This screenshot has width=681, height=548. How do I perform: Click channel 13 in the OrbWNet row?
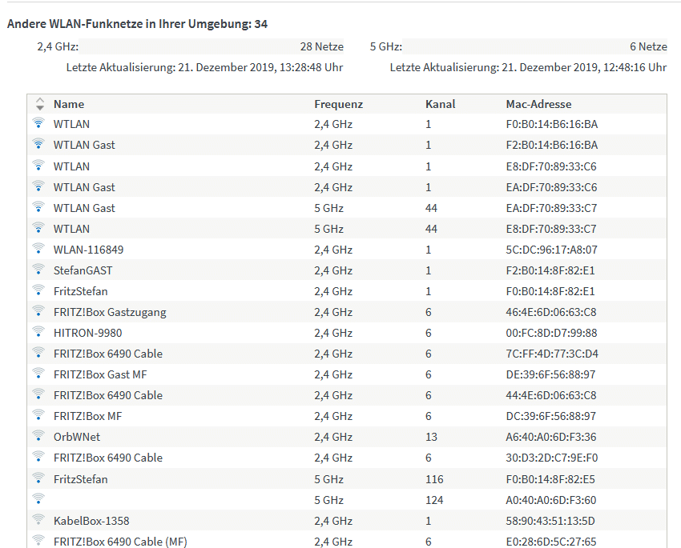[432, 437]
